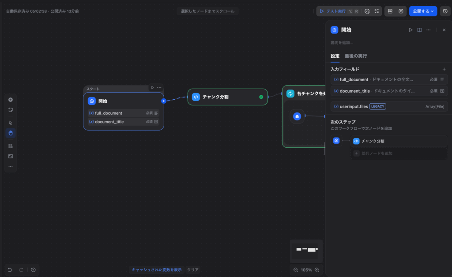Switch to the 最後の実行 tab
452x277 pixels.
coord(355,56)
